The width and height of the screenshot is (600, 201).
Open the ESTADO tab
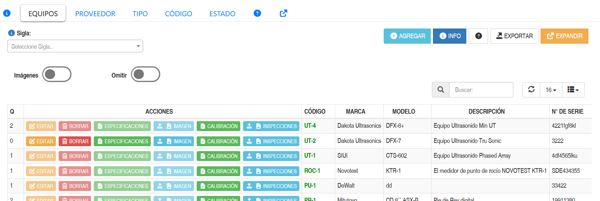click(x=222, y=14)
